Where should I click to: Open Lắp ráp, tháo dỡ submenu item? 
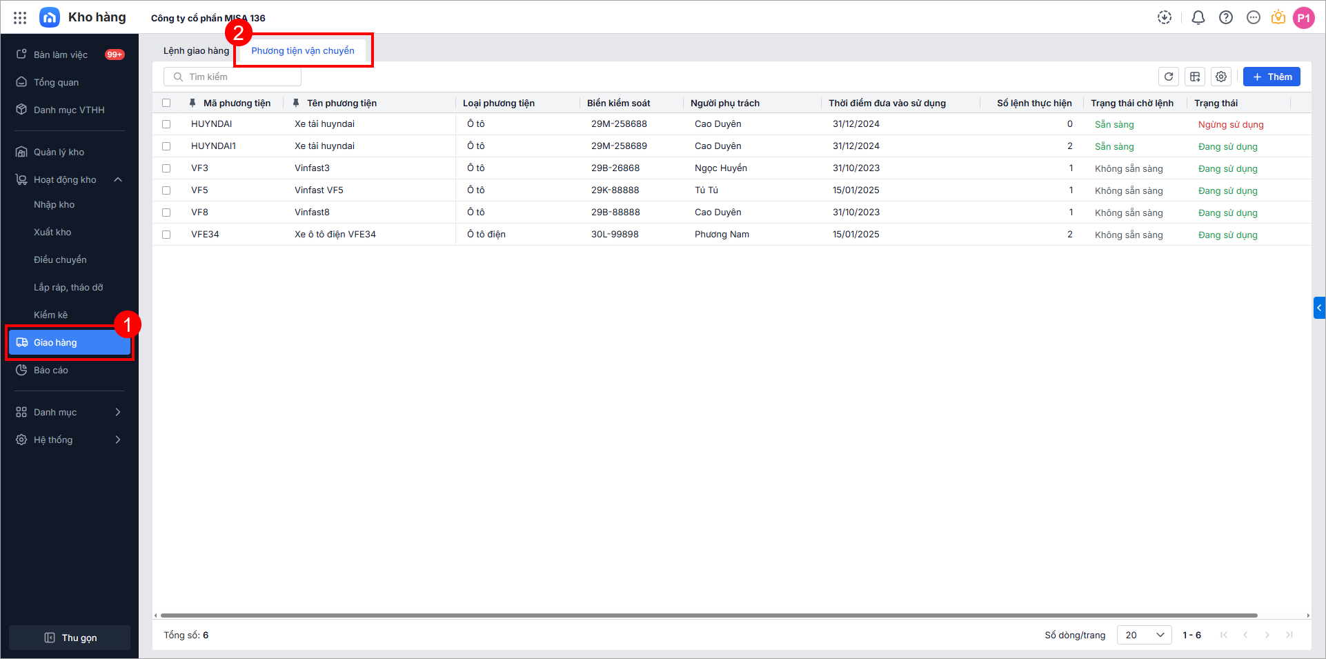pyautogui.click(x=70, y=287)
